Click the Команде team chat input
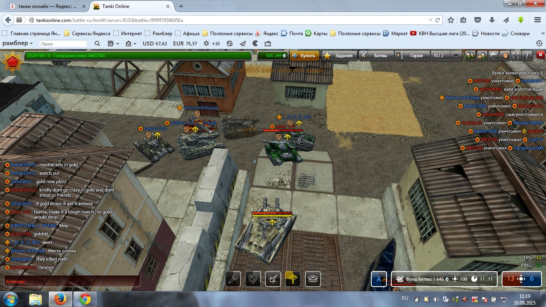 coord(72,281)
